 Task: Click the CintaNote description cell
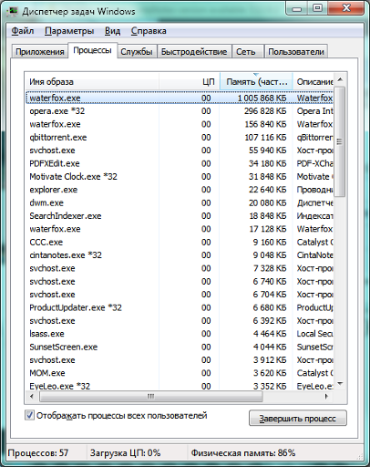(315, 255)
